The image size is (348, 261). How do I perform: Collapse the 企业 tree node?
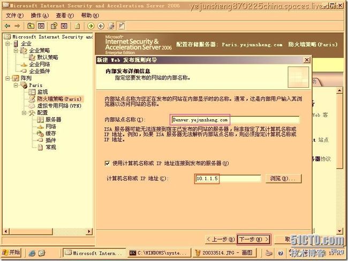point(7,44)
